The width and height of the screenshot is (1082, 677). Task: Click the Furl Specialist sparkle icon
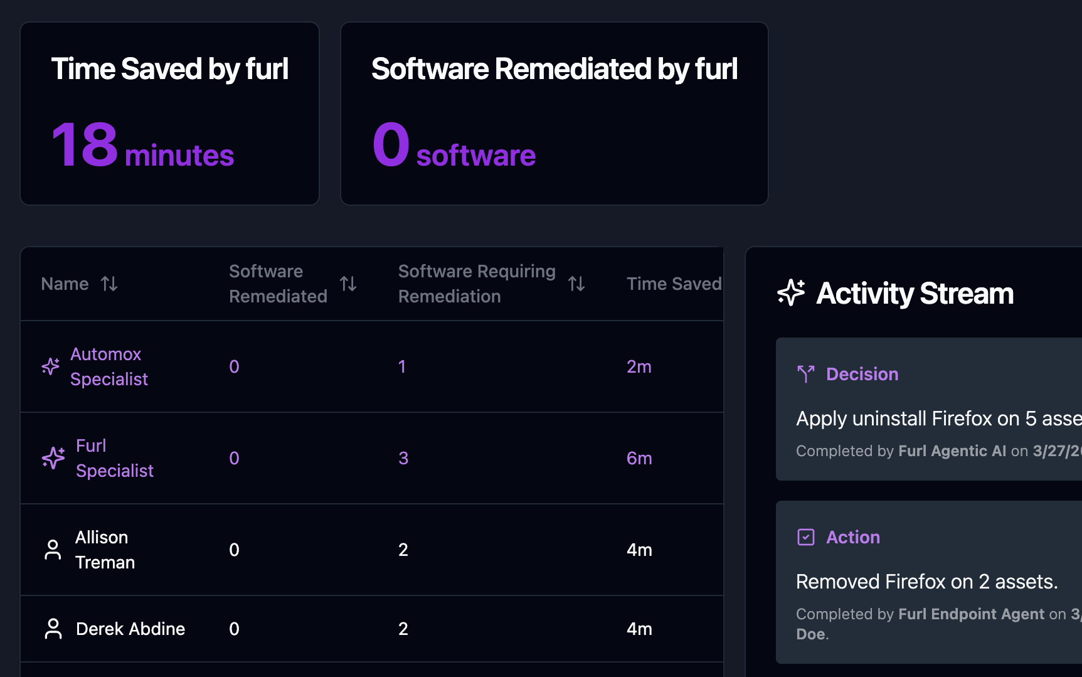[x=53, y=458]
